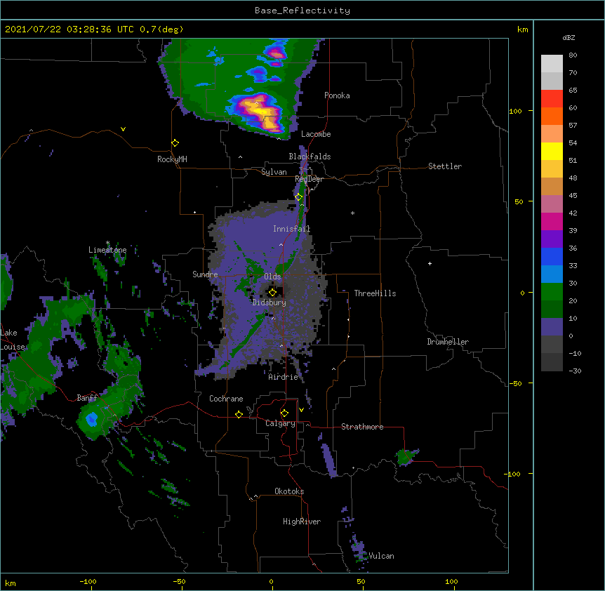Click the blue storm cell near Banff

(x=92, y=419)
